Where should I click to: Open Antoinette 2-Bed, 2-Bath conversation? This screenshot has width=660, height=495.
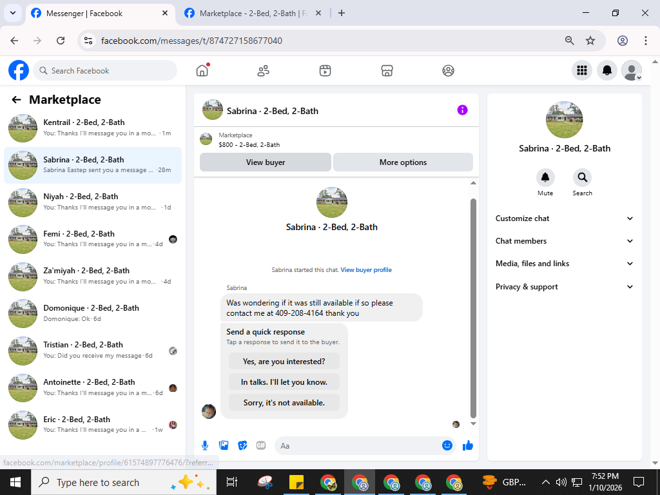(93, 387)
